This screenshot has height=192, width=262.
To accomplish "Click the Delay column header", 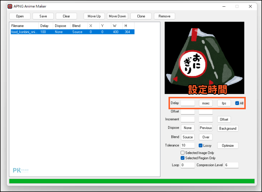I will click(x=46, y=26).
